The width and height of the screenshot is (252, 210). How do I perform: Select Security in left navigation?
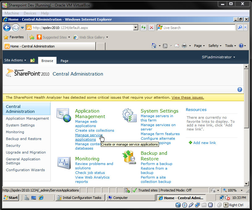point(13,146)
